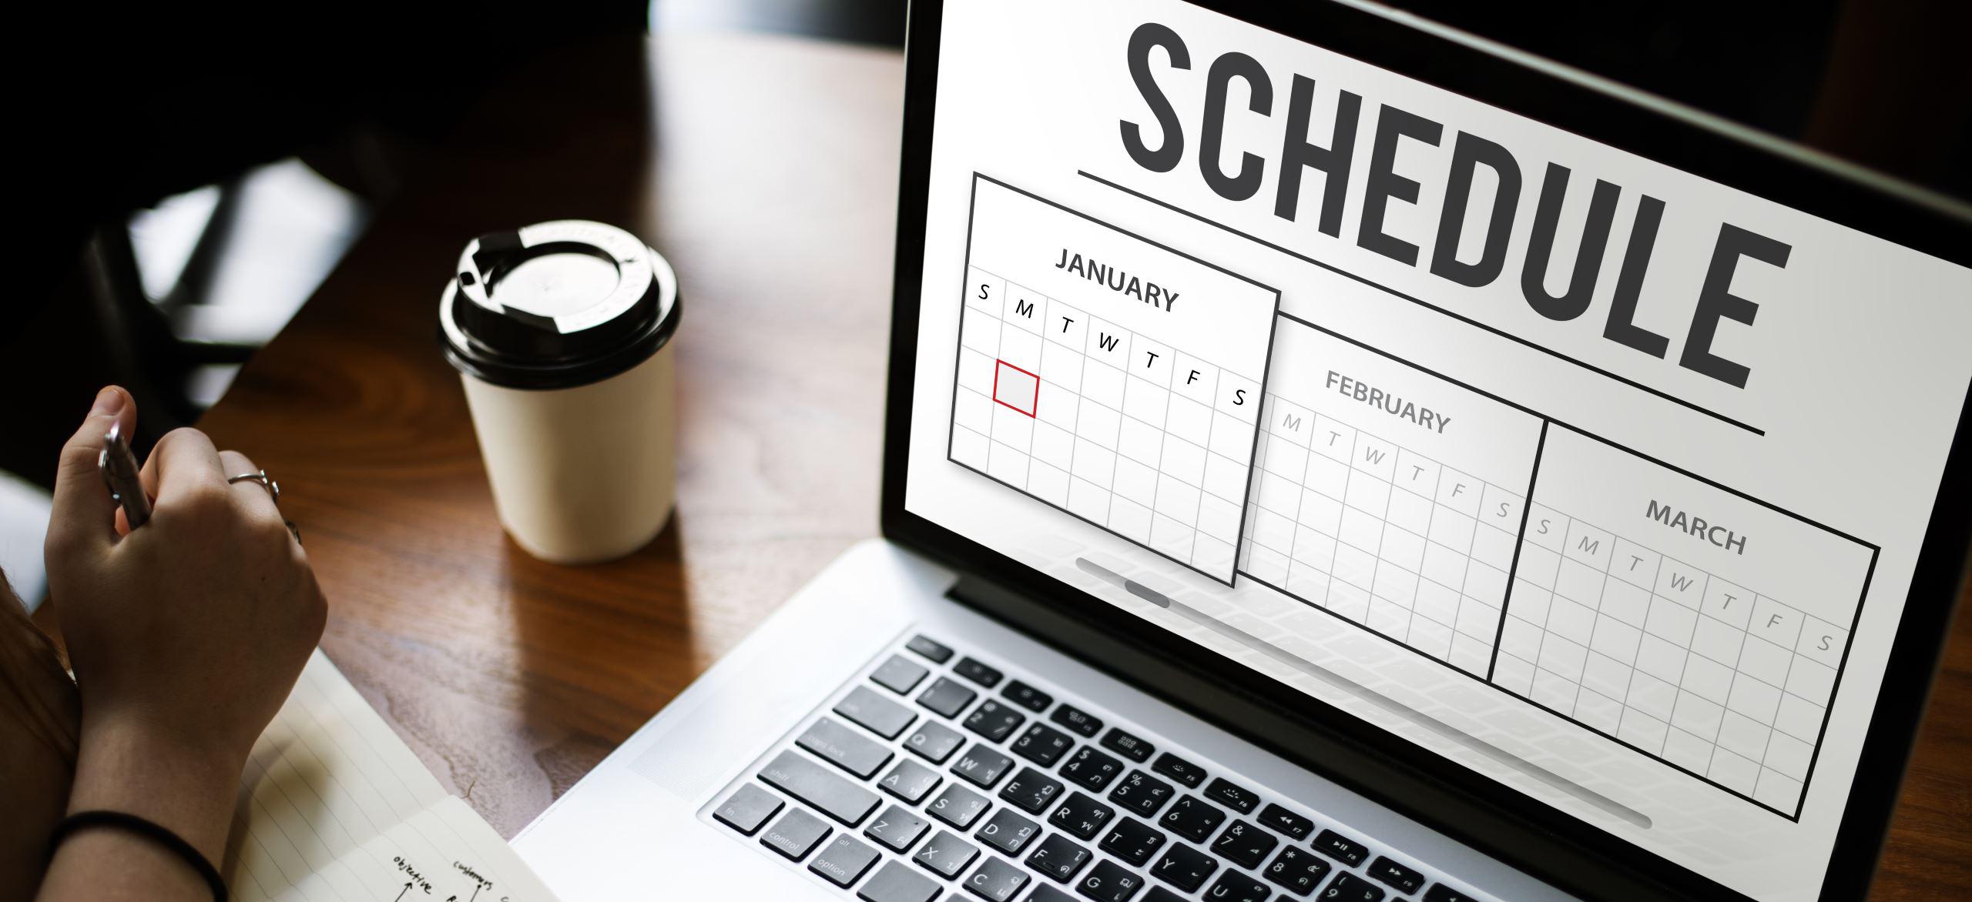Click the SCHEDULE header text
The height and width of the screenshot is (902, 1972).
tap(1447, 125)
